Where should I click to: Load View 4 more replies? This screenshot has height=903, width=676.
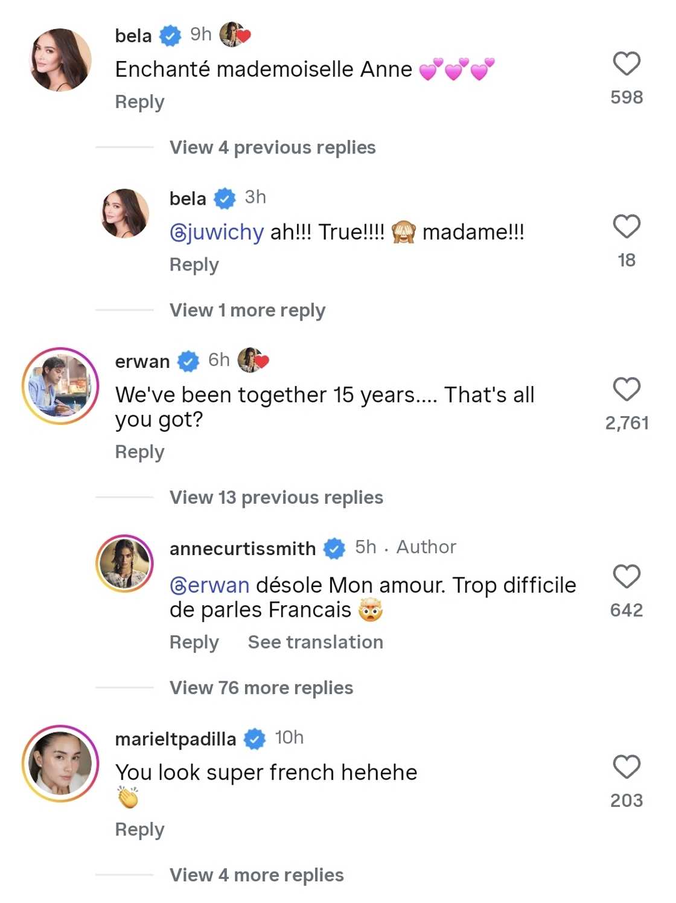click(x=257, y=875)
